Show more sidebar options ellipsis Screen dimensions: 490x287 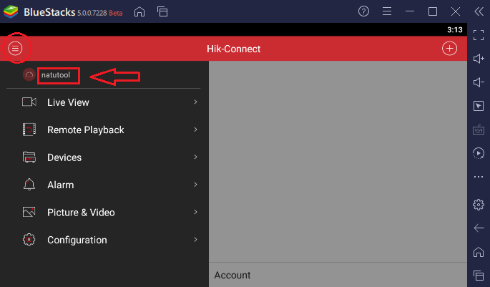(479, 177)
